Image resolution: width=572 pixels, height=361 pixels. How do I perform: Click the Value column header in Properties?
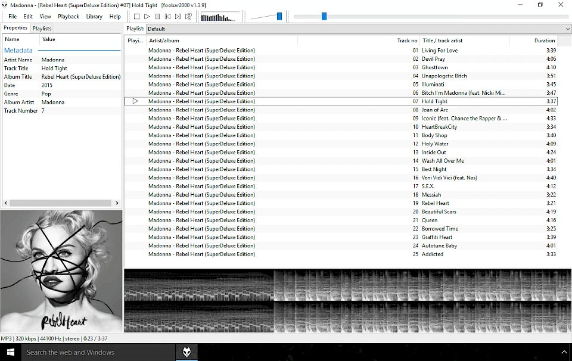[80, 39]
